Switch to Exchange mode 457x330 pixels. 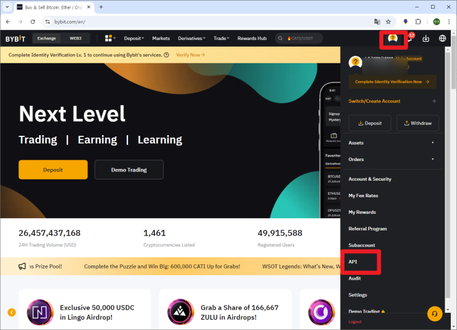pyautogui.click(x=47, y=38)
